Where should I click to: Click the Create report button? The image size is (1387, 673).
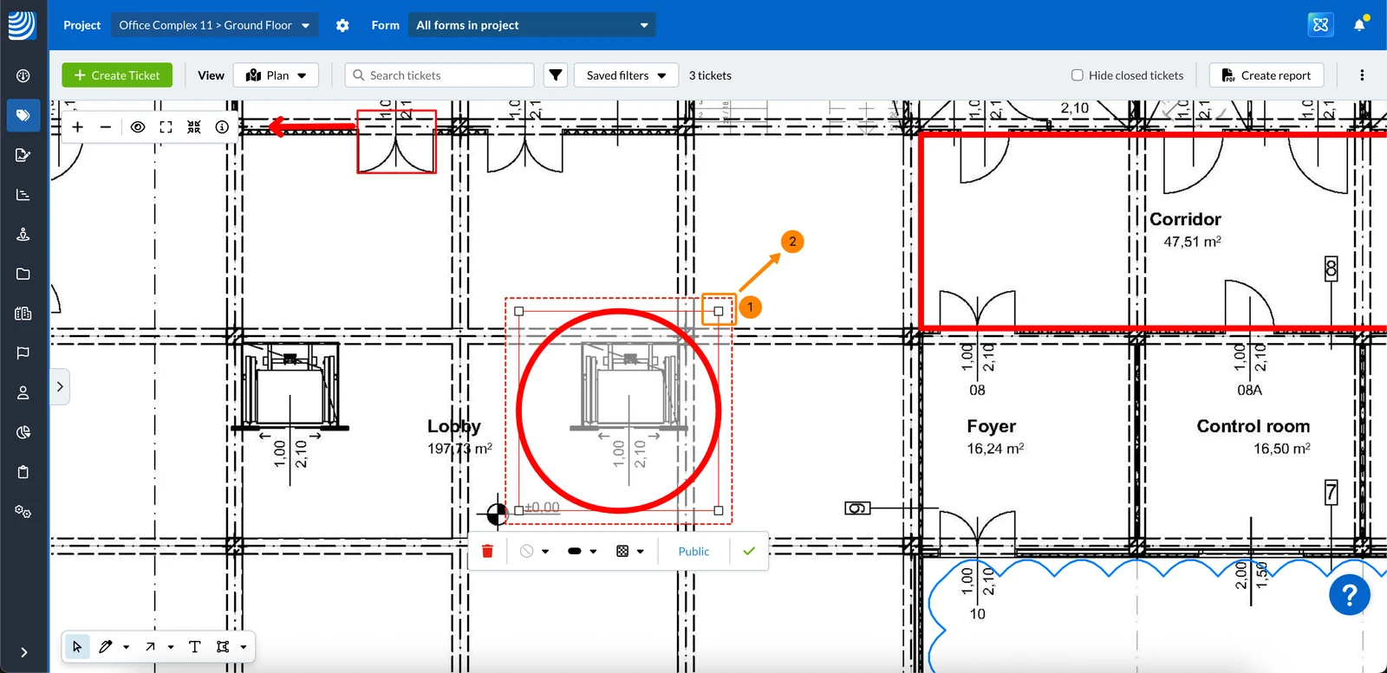(1267, 75)
